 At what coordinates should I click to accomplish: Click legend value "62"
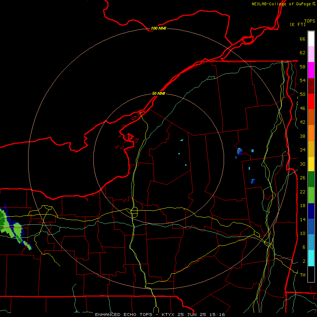coord(303,53)
